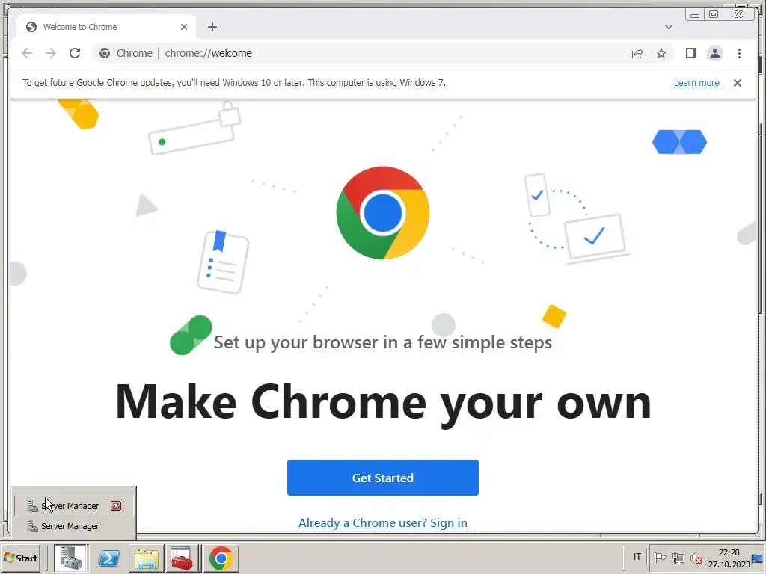Open a new tab with plus button
The width and height of the screenshot is (766, 574).
(x=212, y=27)
